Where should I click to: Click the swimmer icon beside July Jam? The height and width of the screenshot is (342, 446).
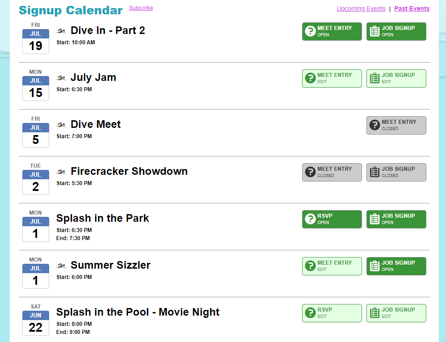(61, 78)
